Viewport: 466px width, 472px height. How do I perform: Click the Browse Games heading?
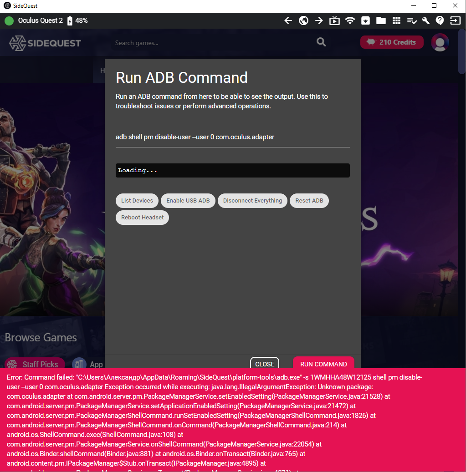pyautogui.click(x=41, y=337)
